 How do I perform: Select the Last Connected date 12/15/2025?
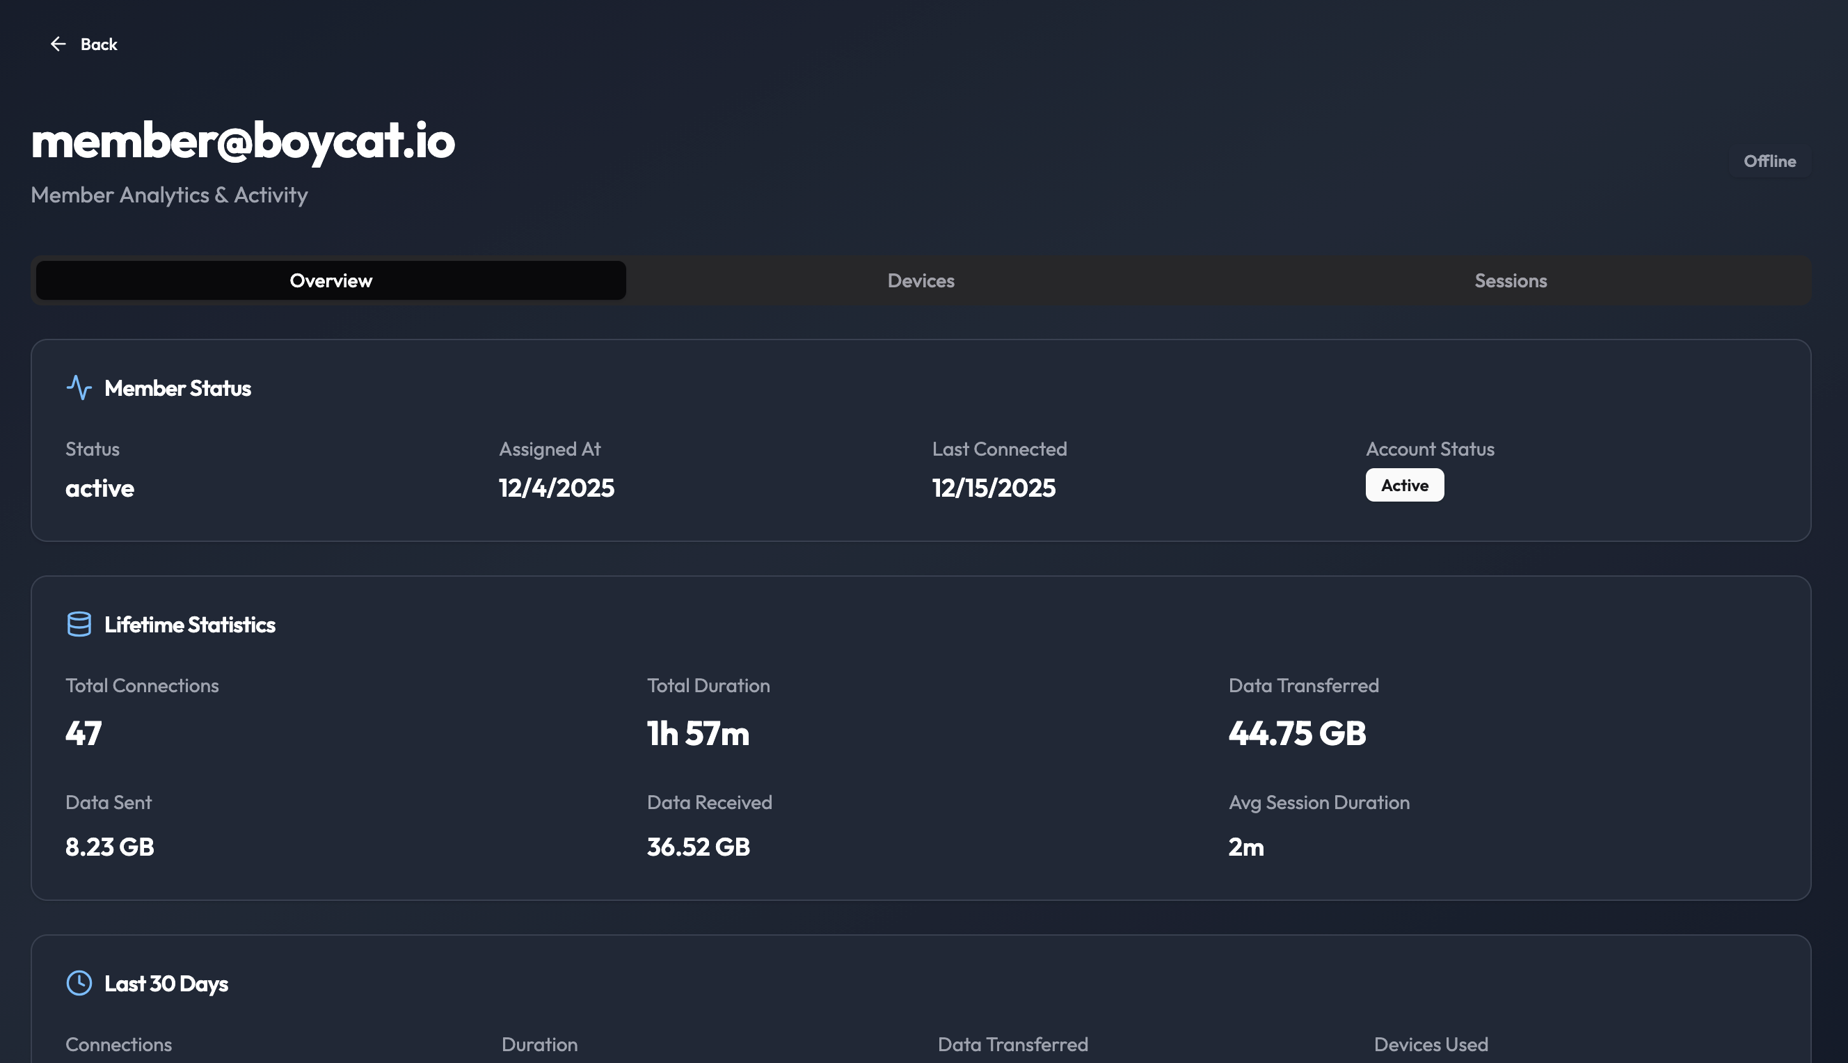coord(993,488)
